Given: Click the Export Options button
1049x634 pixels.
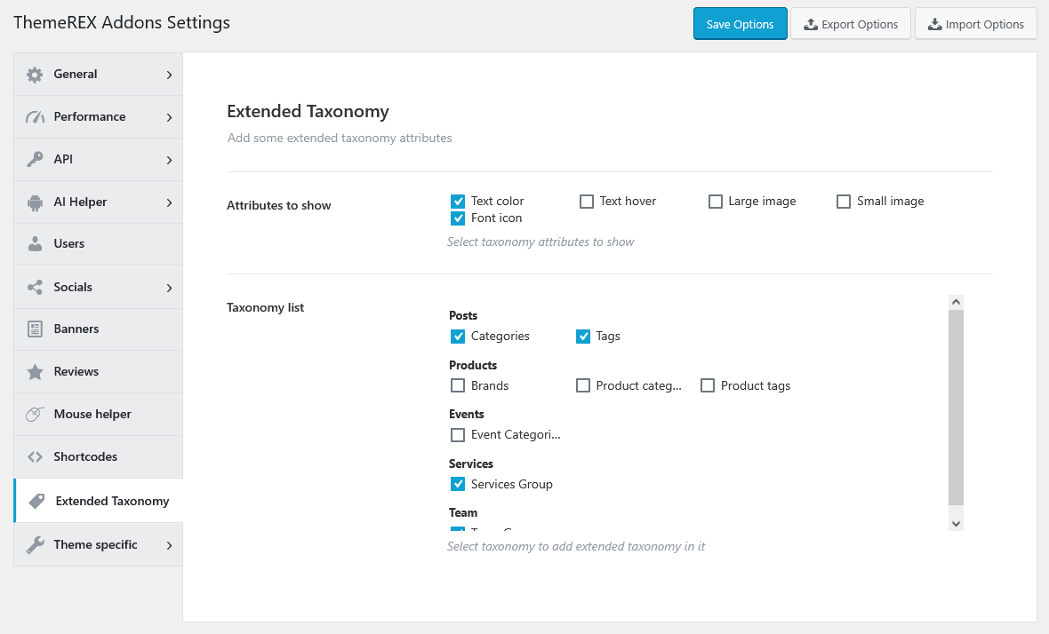Looking at the screenshot, I should (x=850, y=24).
